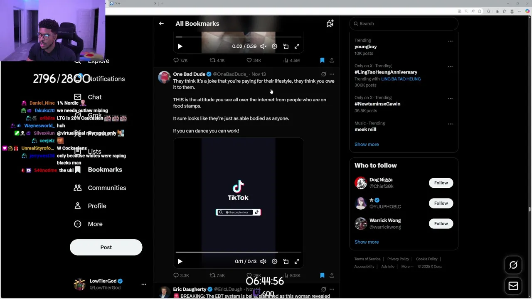Viewport: 532px width, 299px height.
Task: Follow @YUUPHOBIC
Action: point(441,203)
